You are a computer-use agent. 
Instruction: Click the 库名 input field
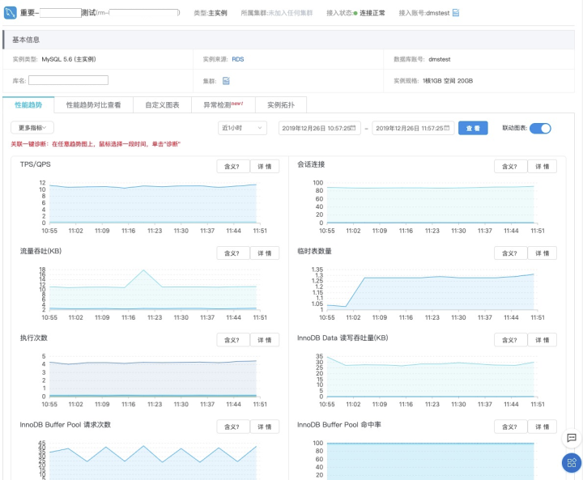68,80
